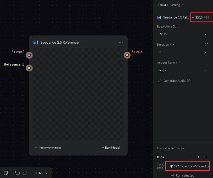Viewport: 213px width, 178px height.
Task: Open the Duration dropdown showing 5
Action: pyautogui.click(x=183, y=52)
